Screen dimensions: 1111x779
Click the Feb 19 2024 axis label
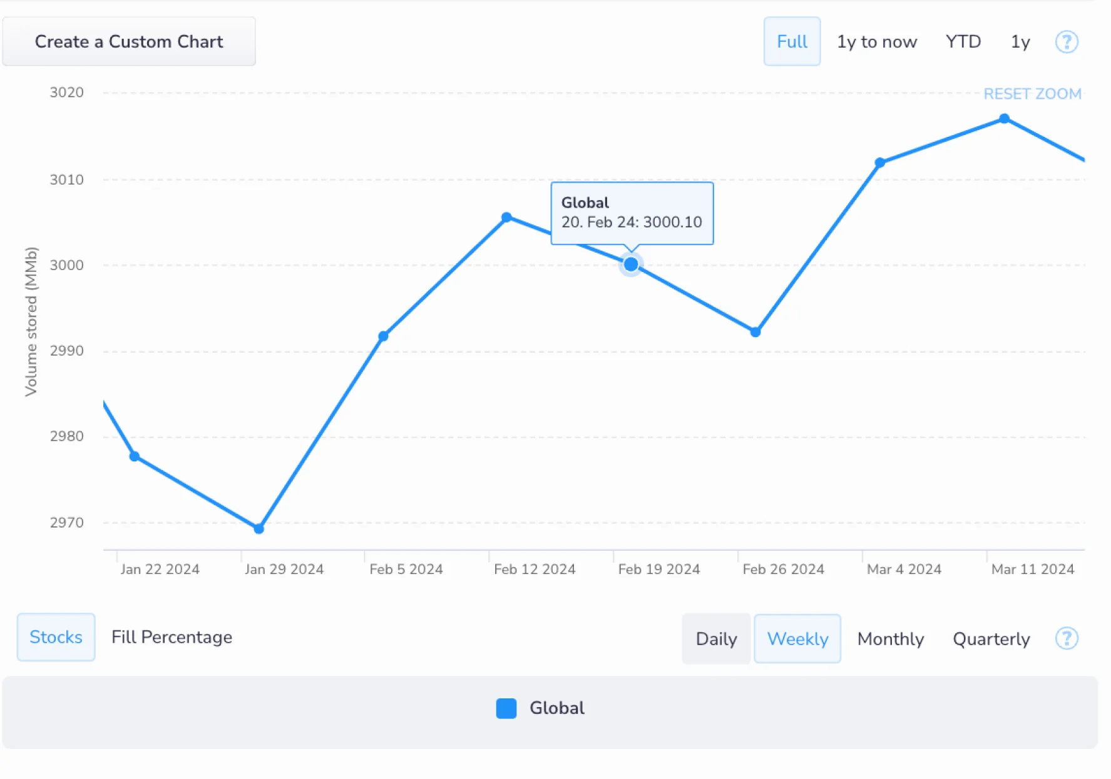(658, 569)
